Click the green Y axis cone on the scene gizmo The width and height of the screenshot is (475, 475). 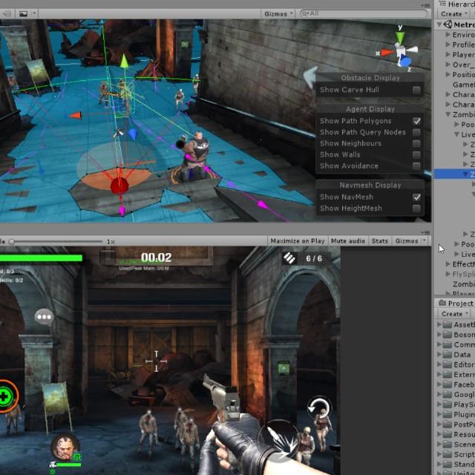400,38
